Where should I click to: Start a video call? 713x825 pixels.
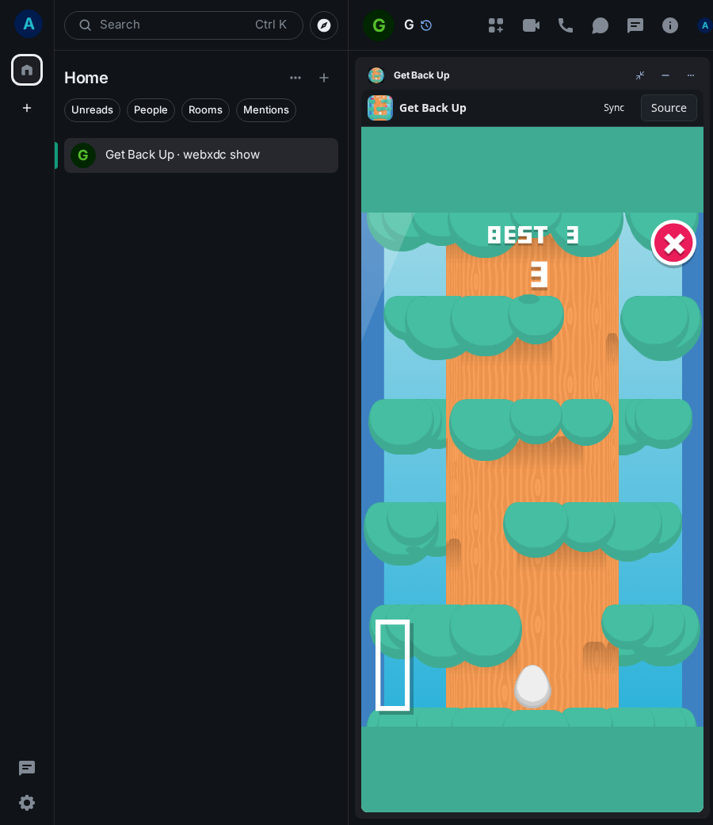pyautogui.click(x=531, y=25)
